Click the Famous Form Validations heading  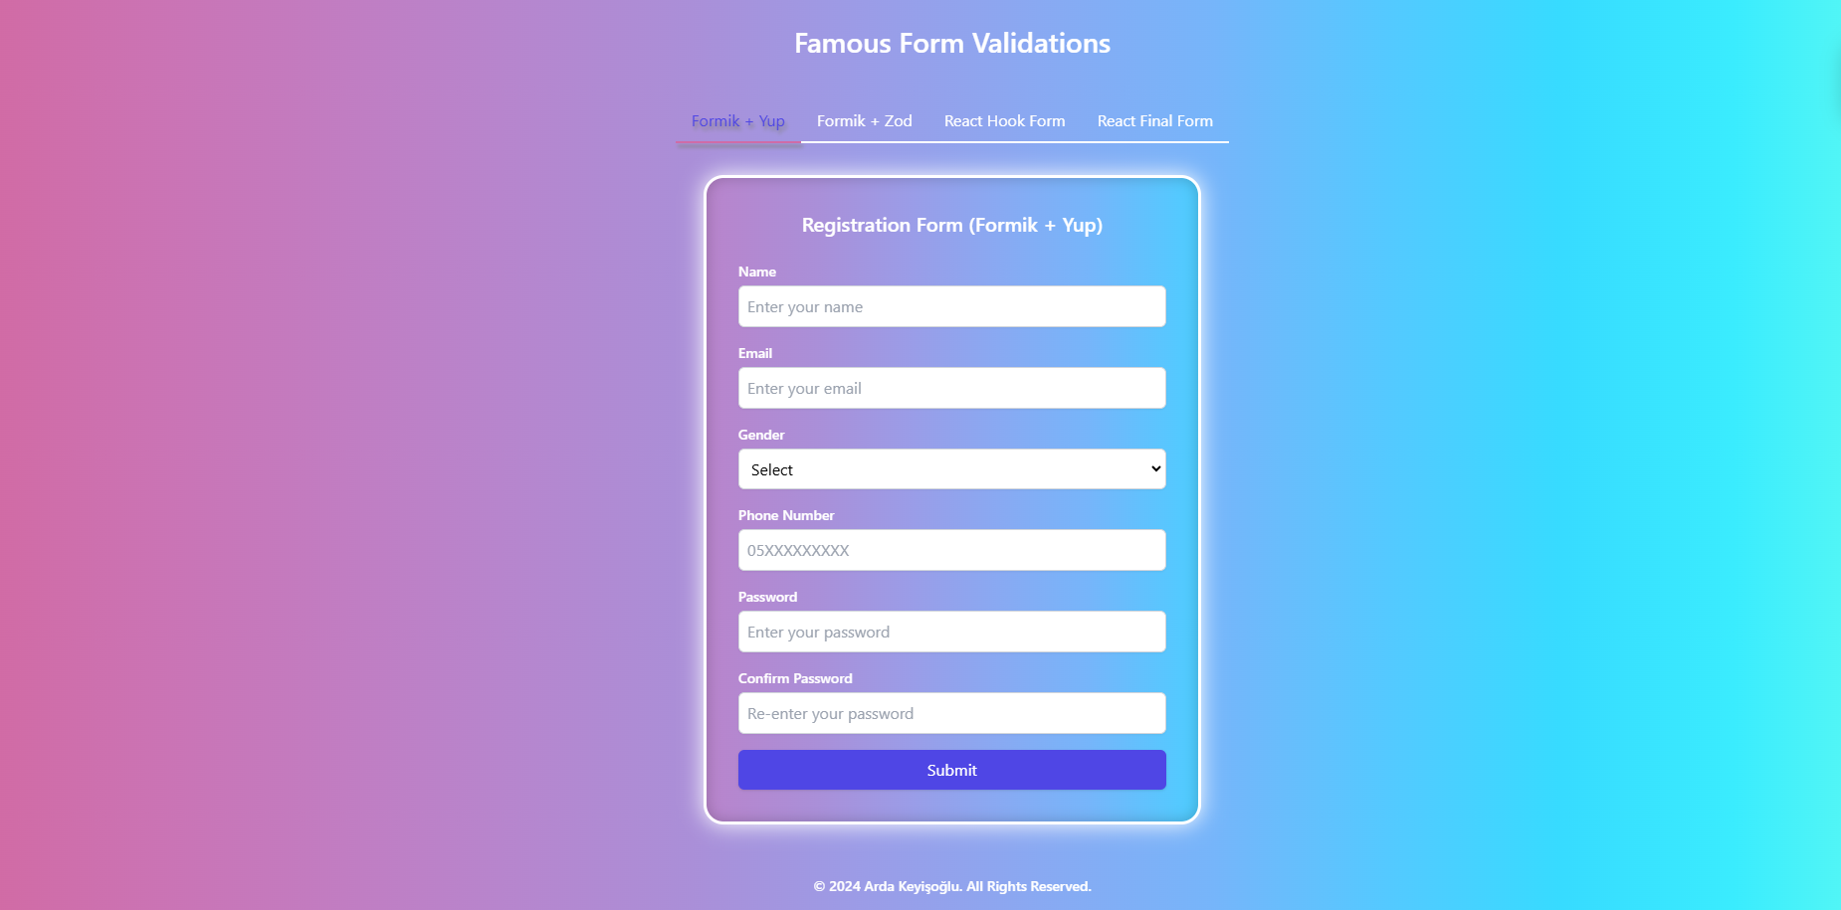click(x=952, y=44)
